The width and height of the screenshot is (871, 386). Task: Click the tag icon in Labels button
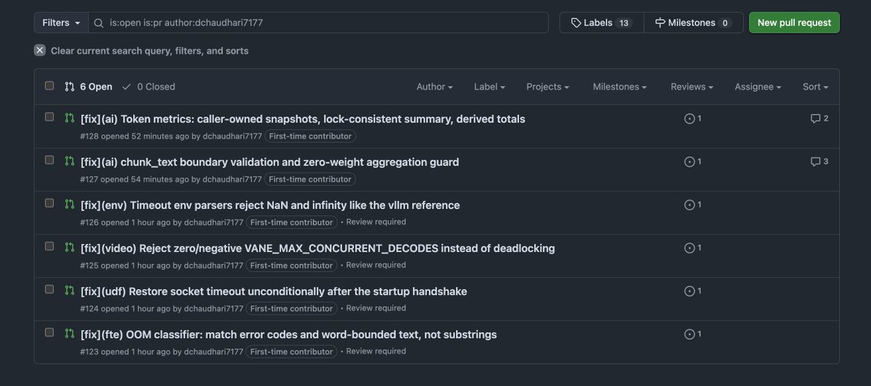[x=577, y=22]
